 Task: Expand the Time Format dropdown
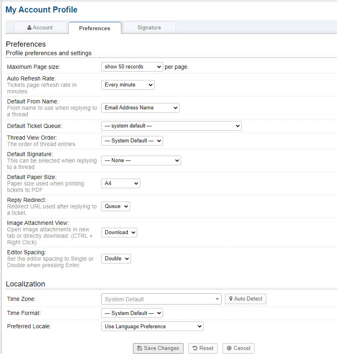(132, 313)
